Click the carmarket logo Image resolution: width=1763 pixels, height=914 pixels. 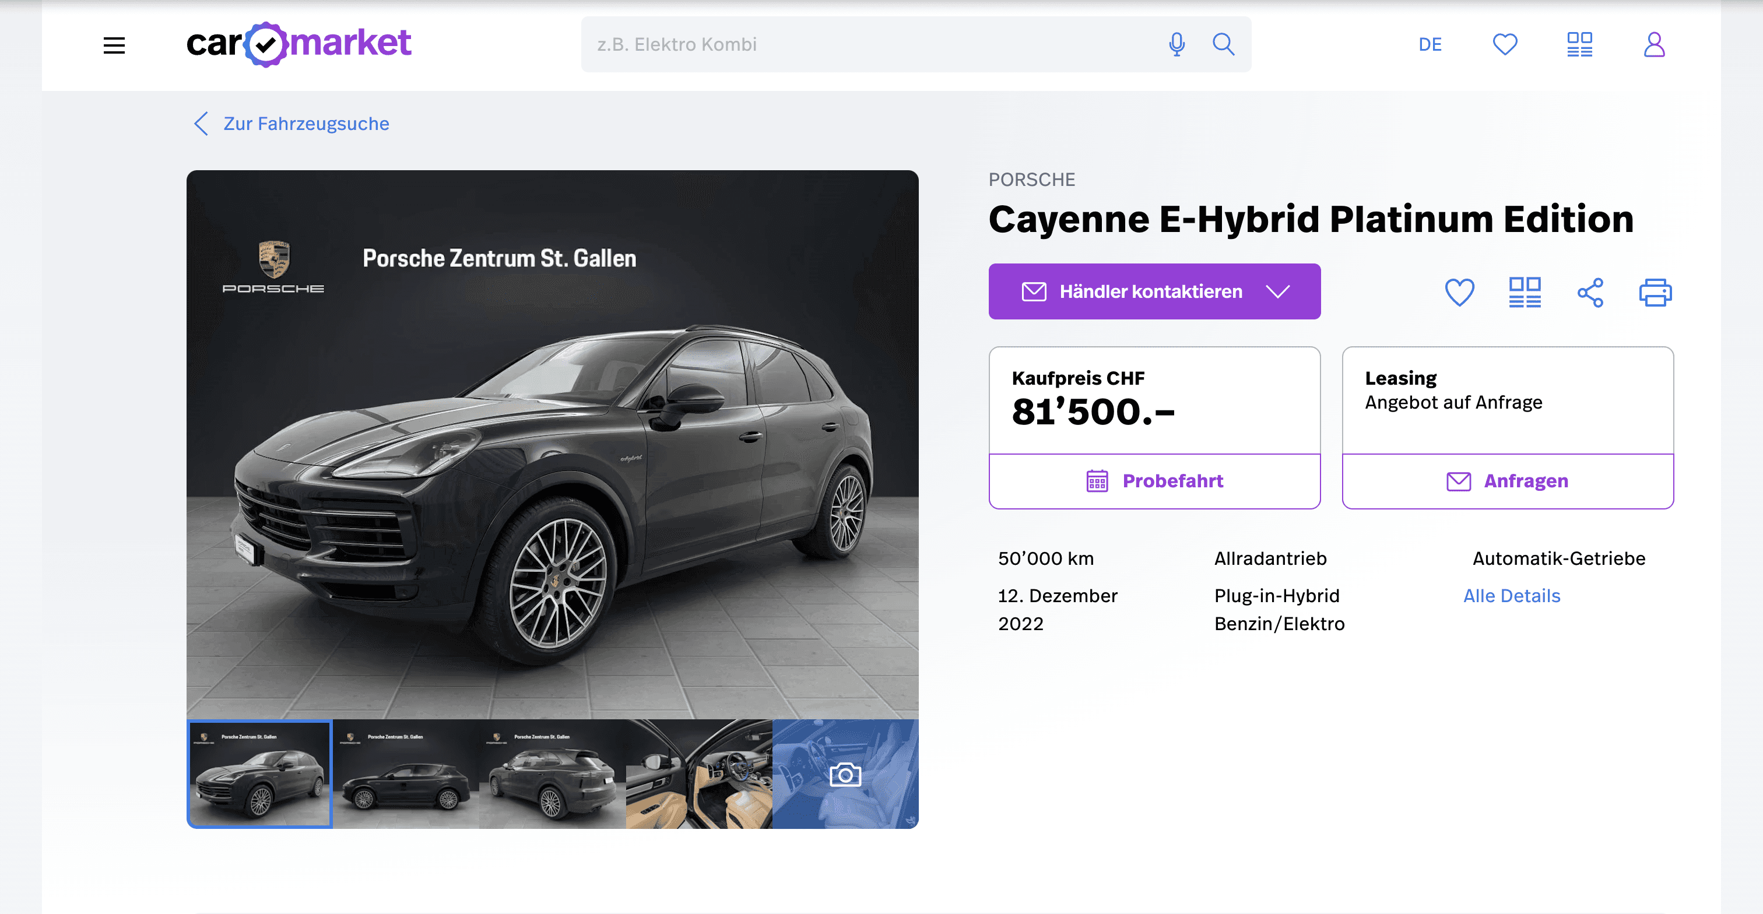pos(298,44)
